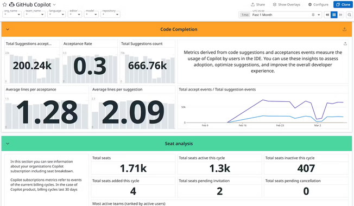Open the language template variable dropdown
Image resolution: width=354 pixels, height=206 pixels.
56,15
